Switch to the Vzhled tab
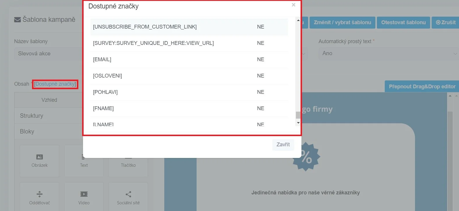This screenshot has width=459, height=211. click(x=49, y=100)
